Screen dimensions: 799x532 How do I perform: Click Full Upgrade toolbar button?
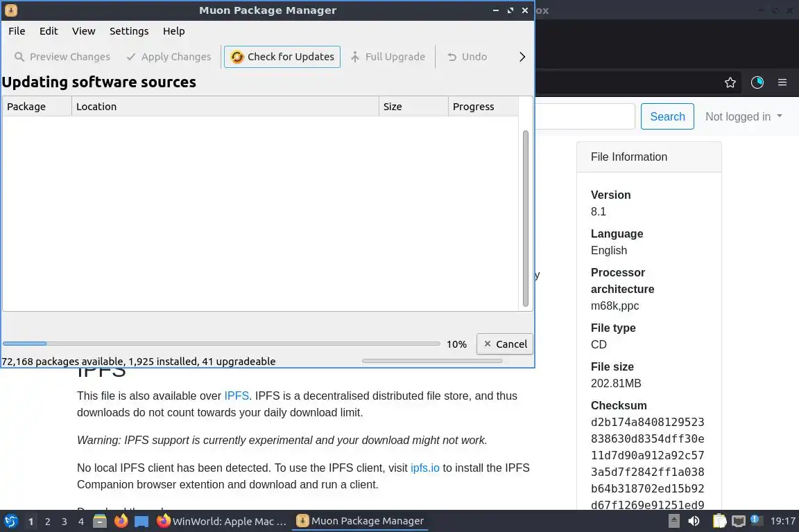(x=388, y=57)
